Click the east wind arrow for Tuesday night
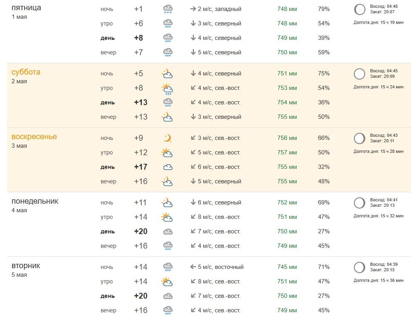This screenshot has height=317, width=411. [x=193, y=267]
